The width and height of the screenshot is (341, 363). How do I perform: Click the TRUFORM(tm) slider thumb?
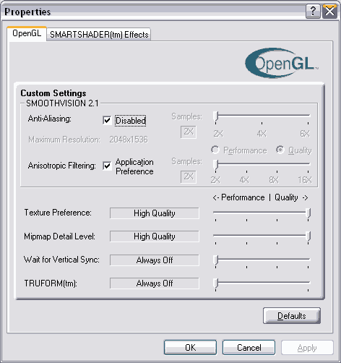point(216,283)
